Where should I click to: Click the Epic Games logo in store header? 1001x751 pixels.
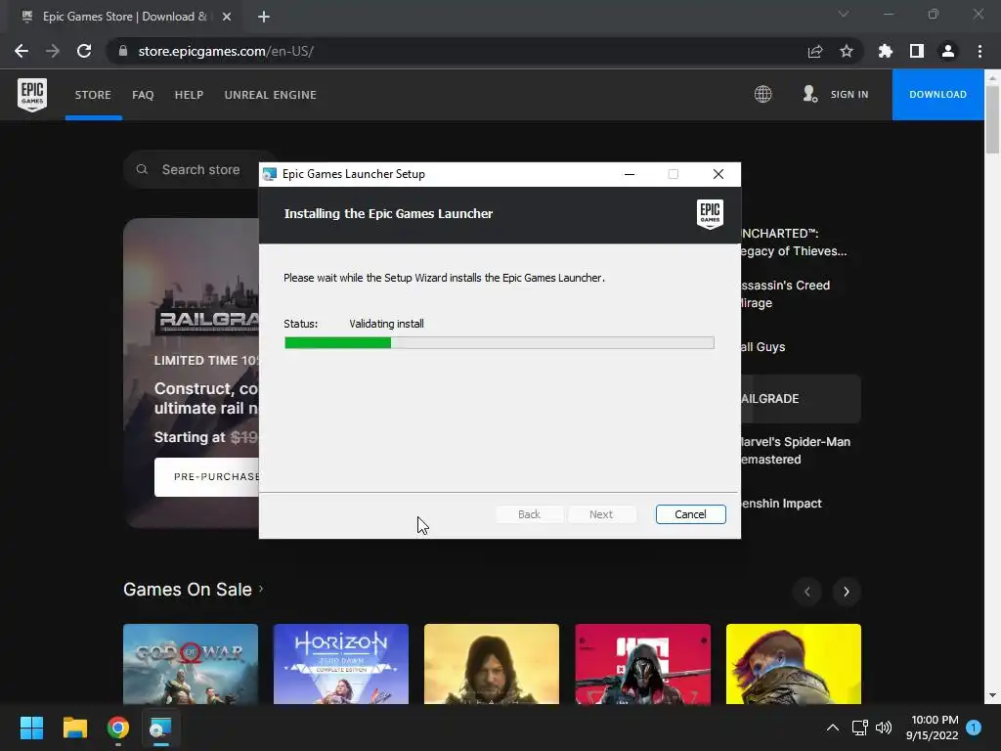[x=32, y=95]
